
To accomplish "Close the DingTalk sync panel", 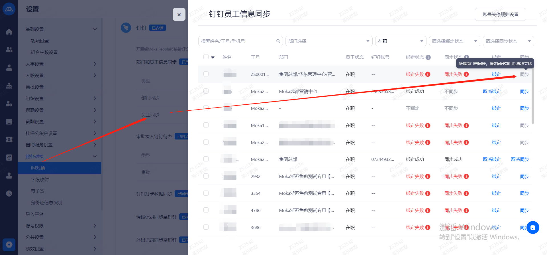I will (179, 14).
